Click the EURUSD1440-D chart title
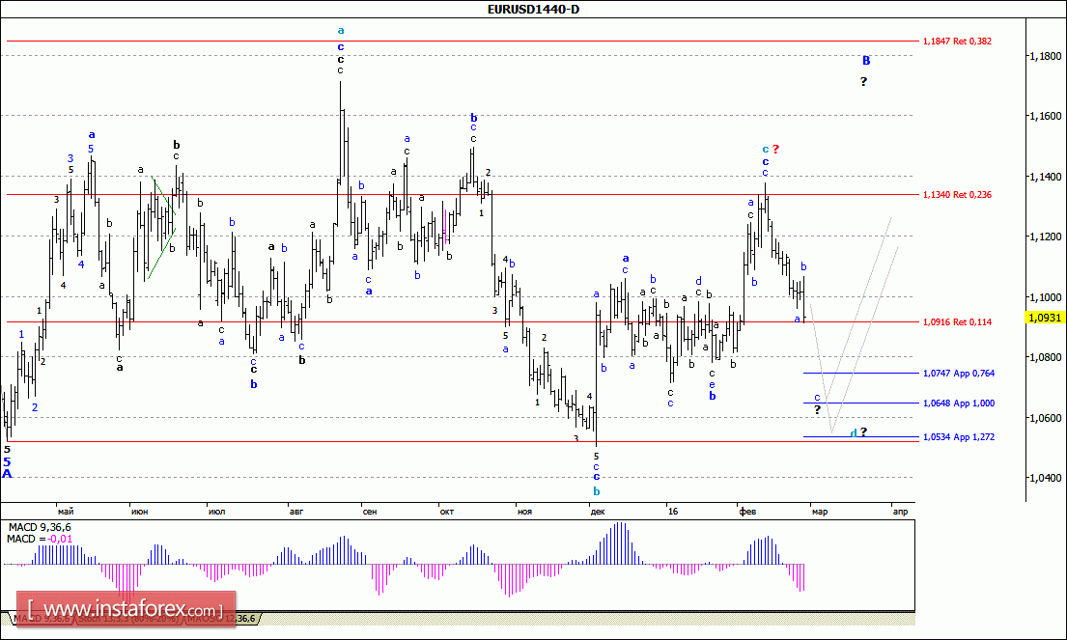This screenshot has width=1067, height=640. (x=533, y=9)
